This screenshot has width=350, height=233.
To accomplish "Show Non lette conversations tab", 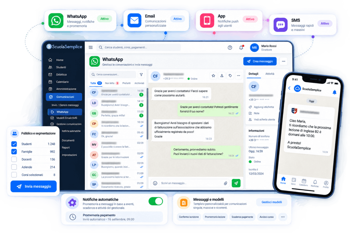I will (112, 83).
